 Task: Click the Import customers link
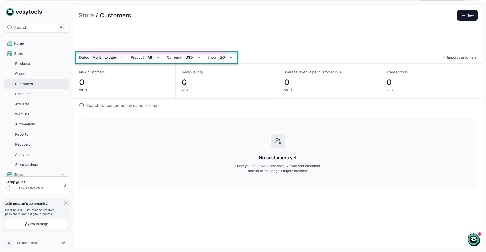pos(459,57)
